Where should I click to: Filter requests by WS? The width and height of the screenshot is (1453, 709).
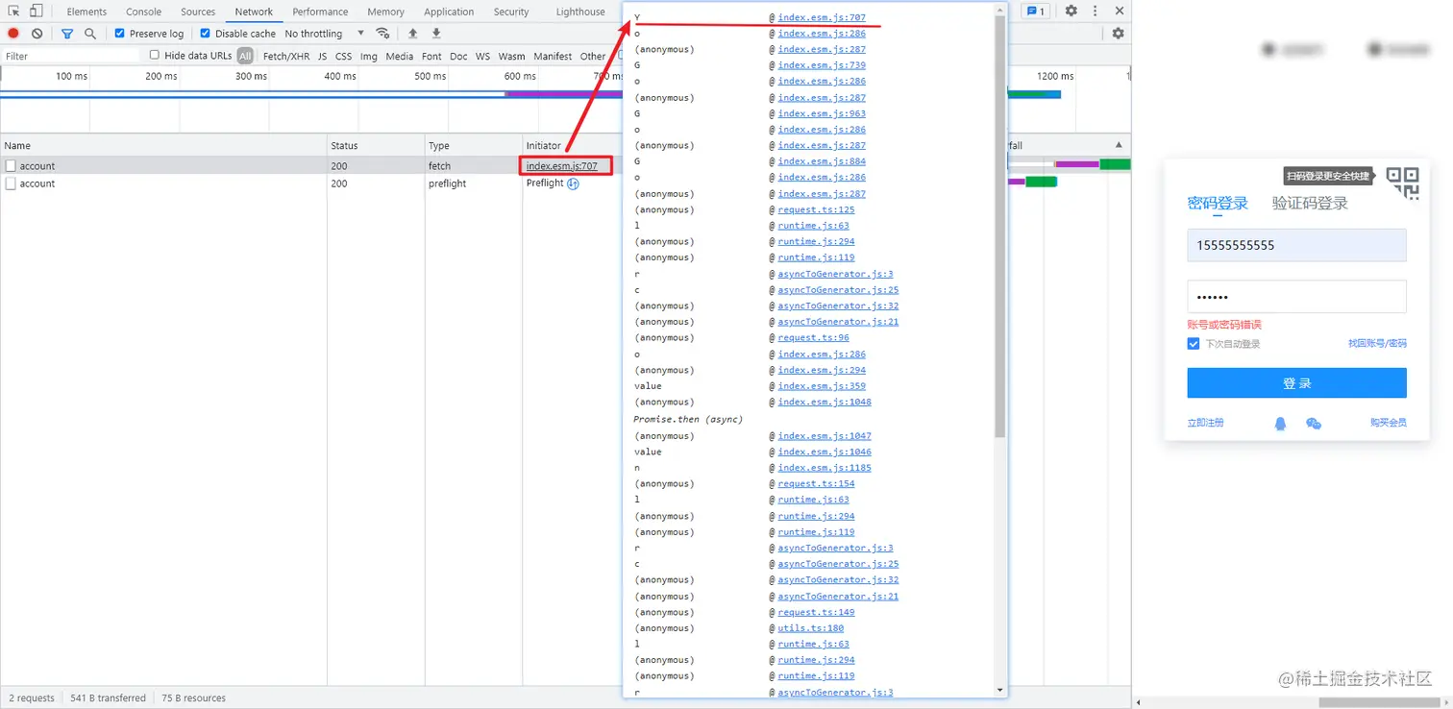point(482,56)
